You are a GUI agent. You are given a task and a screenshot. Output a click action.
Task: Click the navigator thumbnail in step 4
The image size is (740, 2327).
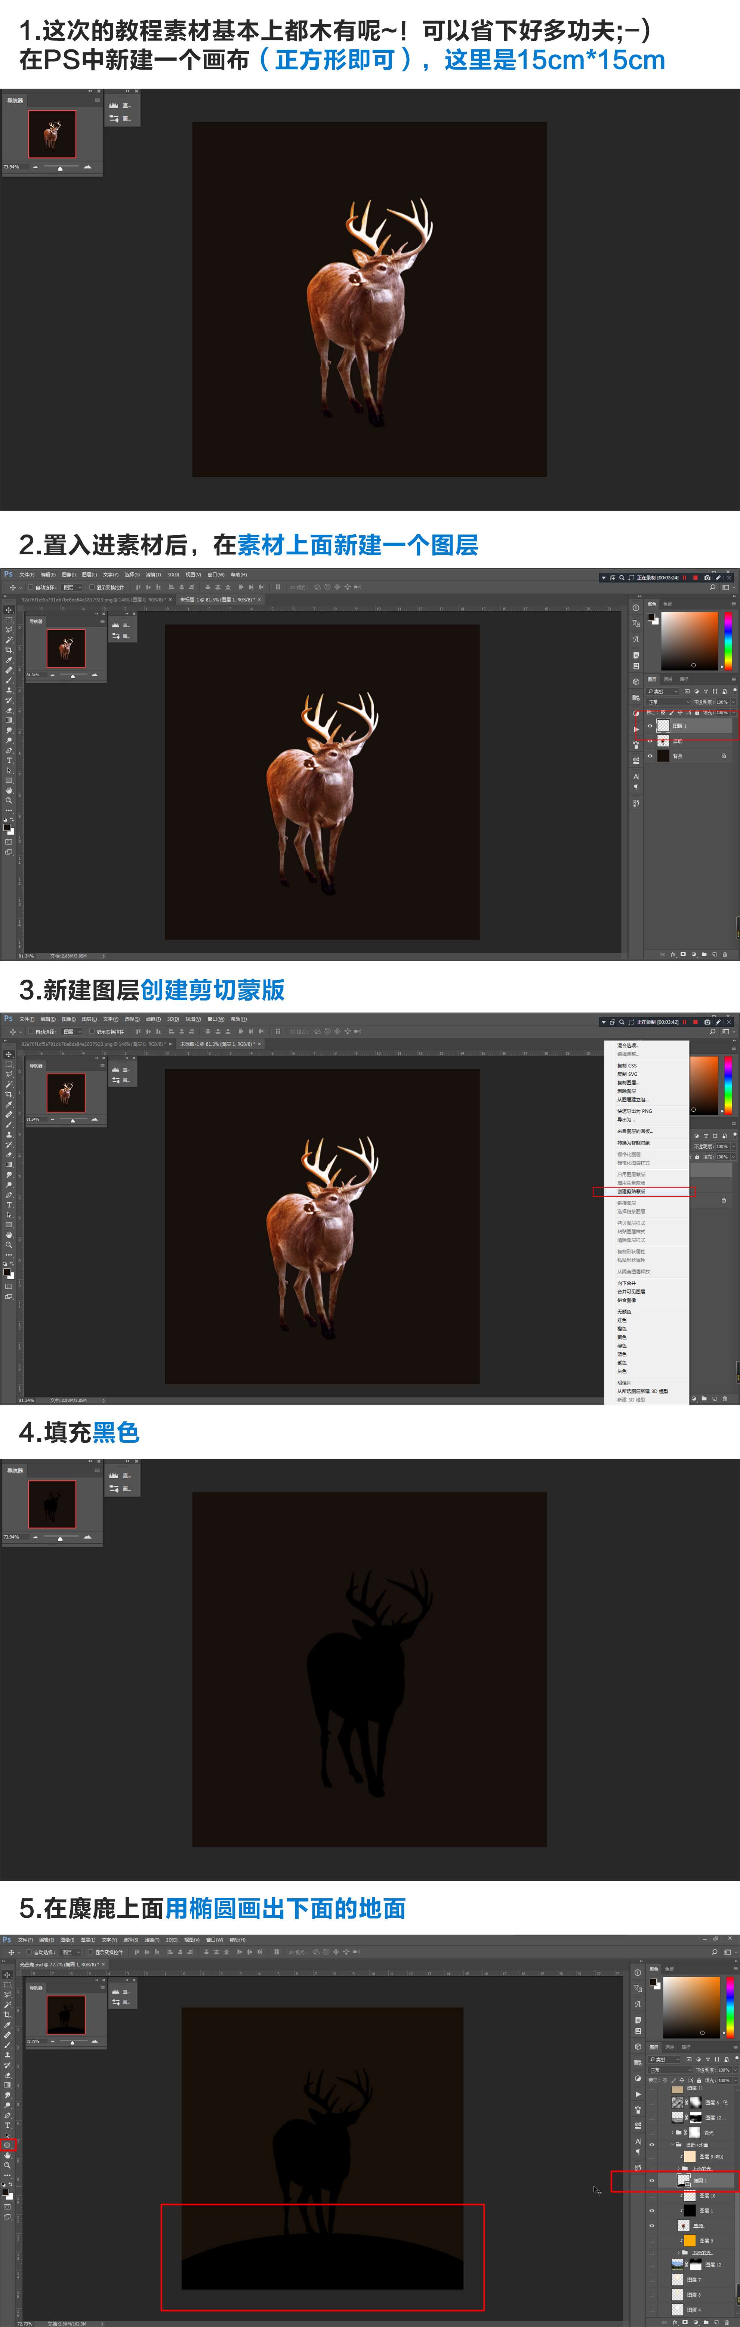pyautogui.click(x=52, y=1503)
